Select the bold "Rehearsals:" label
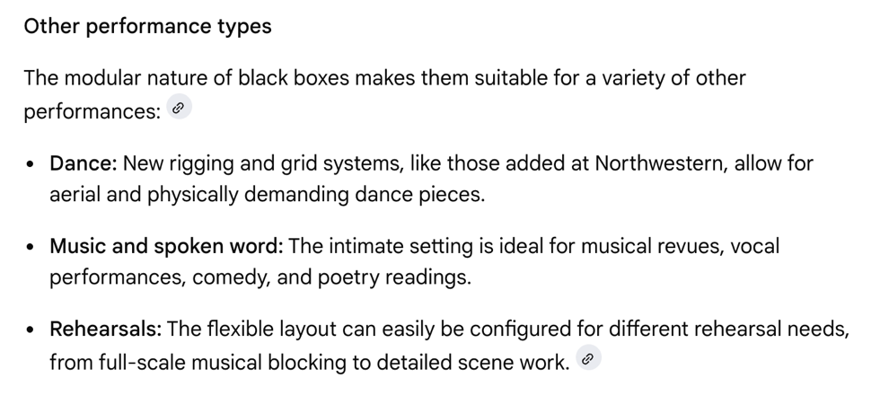Image resolution: width=880 pixels, height=413 pixels. (x=105, y=329)
